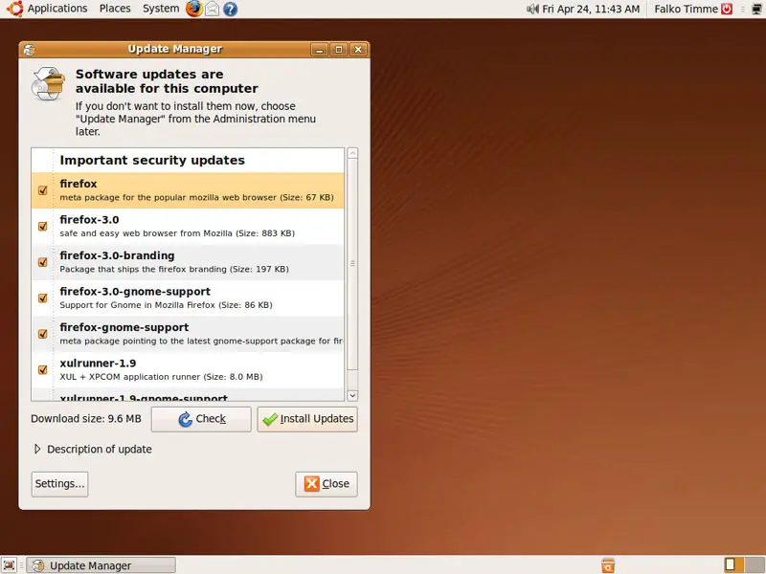Click the clock showing Fri Apr 24
The image size is (766, 574).
[591, 9]
